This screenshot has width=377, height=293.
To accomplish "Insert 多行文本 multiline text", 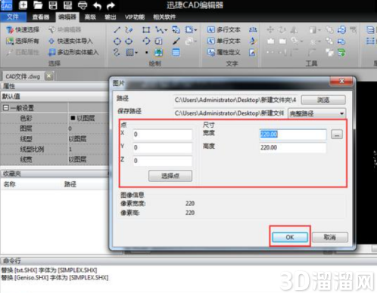I will [224, 29].
